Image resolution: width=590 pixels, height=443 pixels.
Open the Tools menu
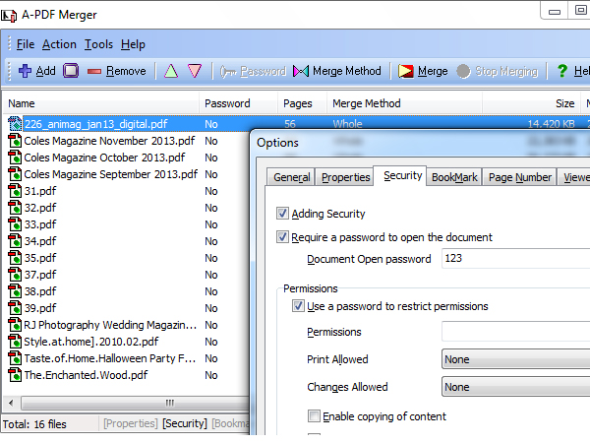click(x=98, y=44)
